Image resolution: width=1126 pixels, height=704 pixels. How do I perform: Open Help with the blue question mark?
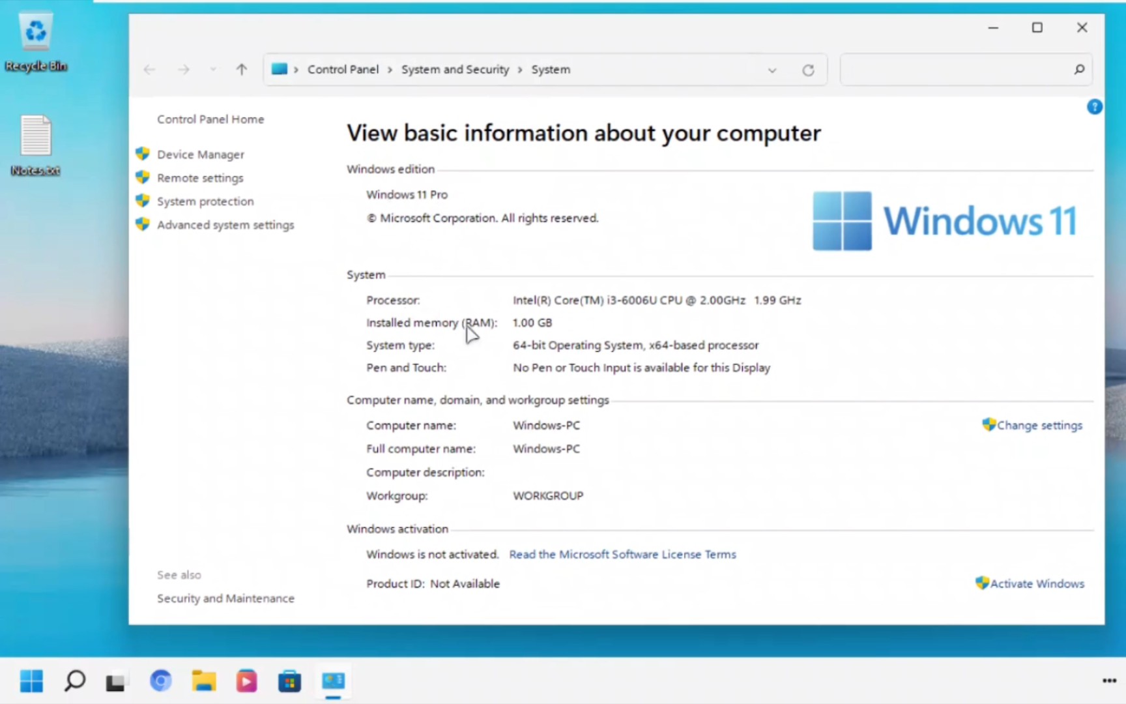pyautogui.click(x=1095, y=107)
